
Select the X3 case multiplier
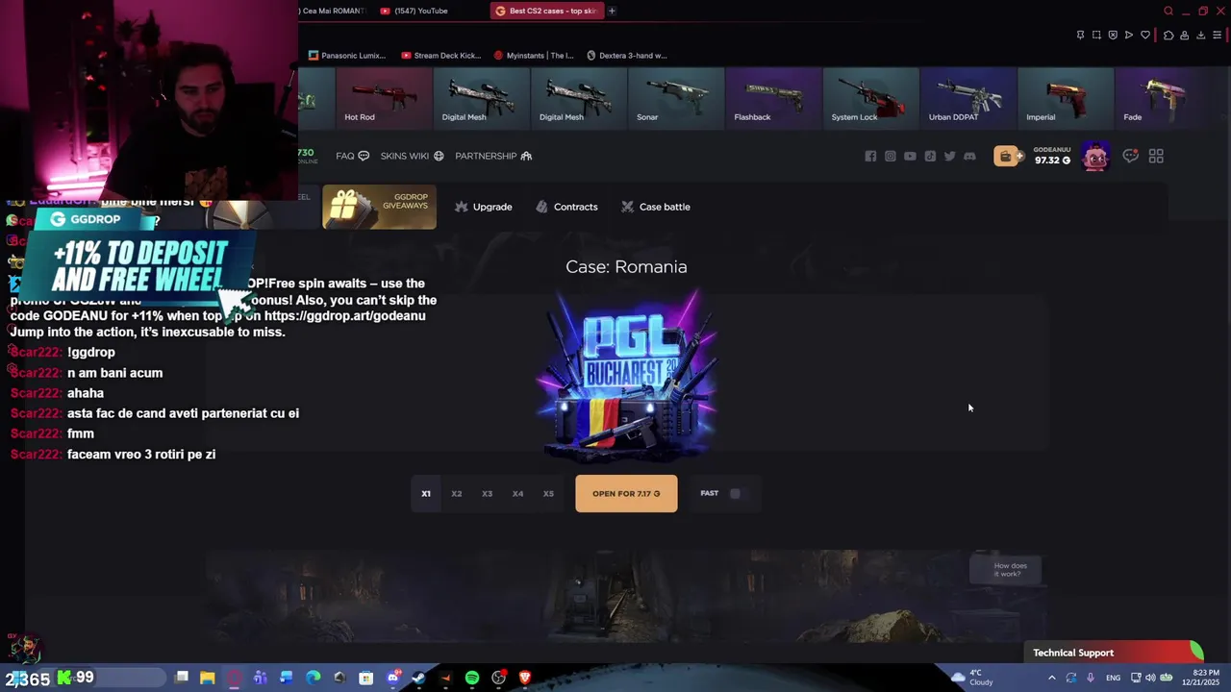point(488,494)
